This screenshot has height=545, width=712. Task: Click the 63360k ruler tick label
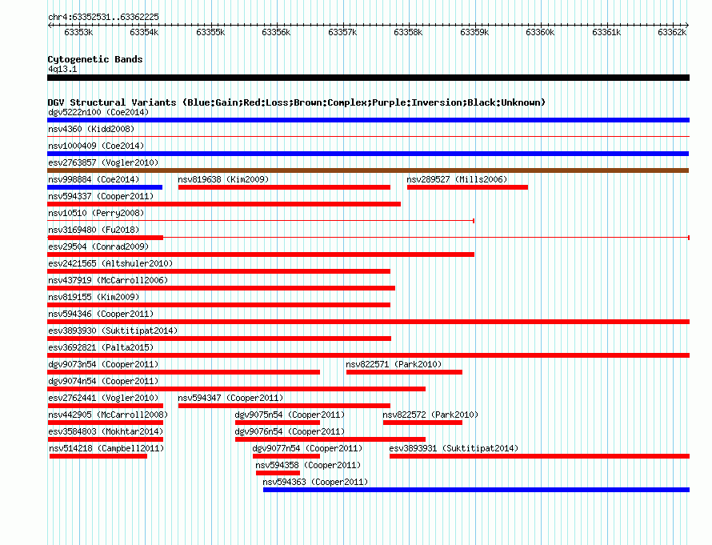pos(540,32)
